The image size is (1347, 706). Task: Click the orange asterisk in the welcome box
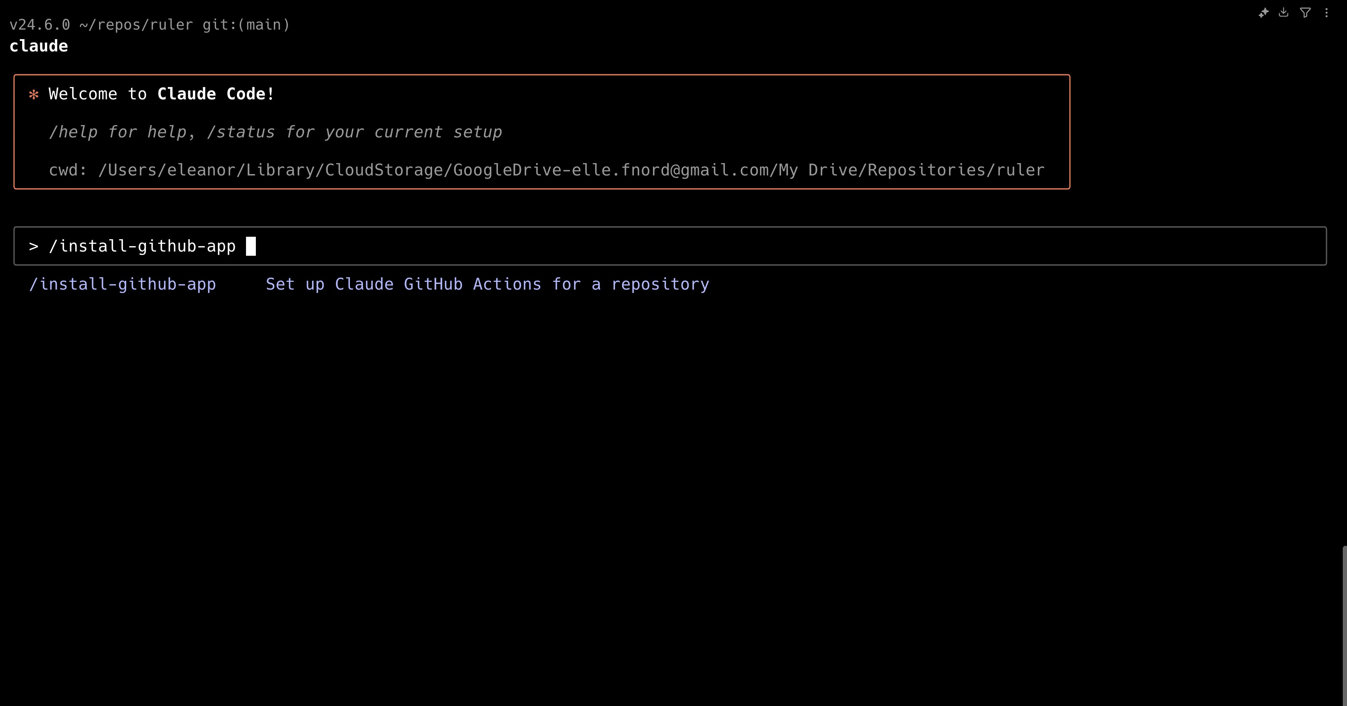click(x=33, y=94)
